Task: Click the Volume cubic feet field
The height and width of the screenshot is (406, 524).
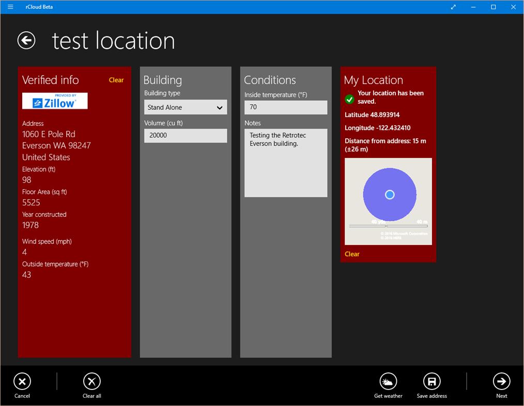Action: point(186,135)
